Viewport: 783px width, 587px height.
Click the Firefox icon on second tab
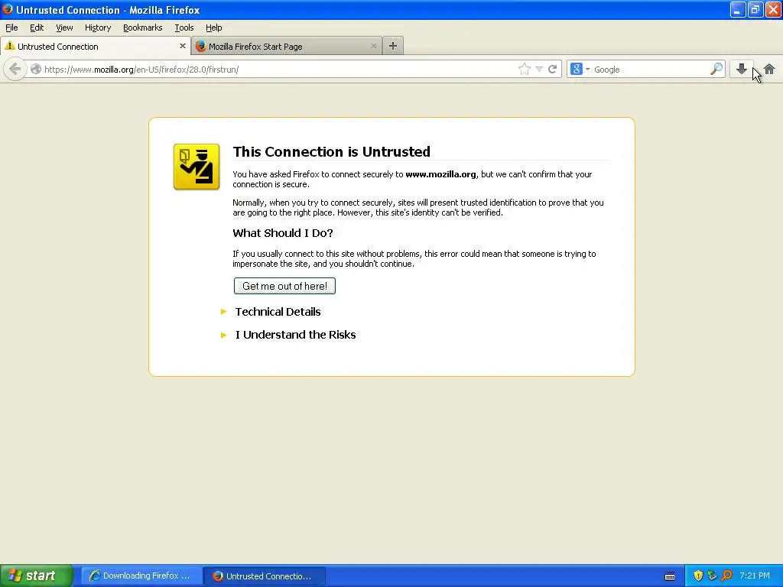[201, 46]
